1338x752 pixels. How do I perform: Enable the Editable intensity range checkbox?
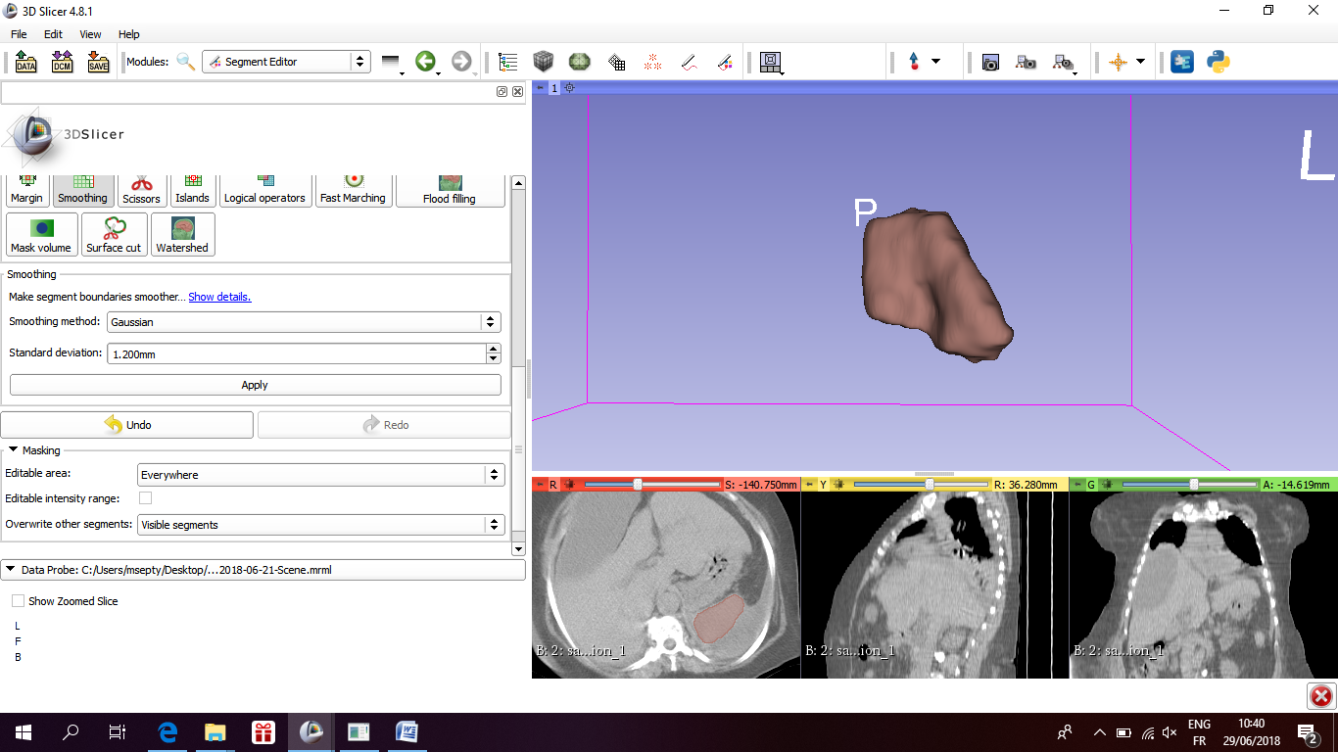click(x=145, y=498)
